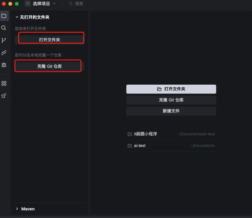Screen dimensions: 252x218
Task: Click the highlighted 打开文件夹 center button
Action: [x=171, y=89]
